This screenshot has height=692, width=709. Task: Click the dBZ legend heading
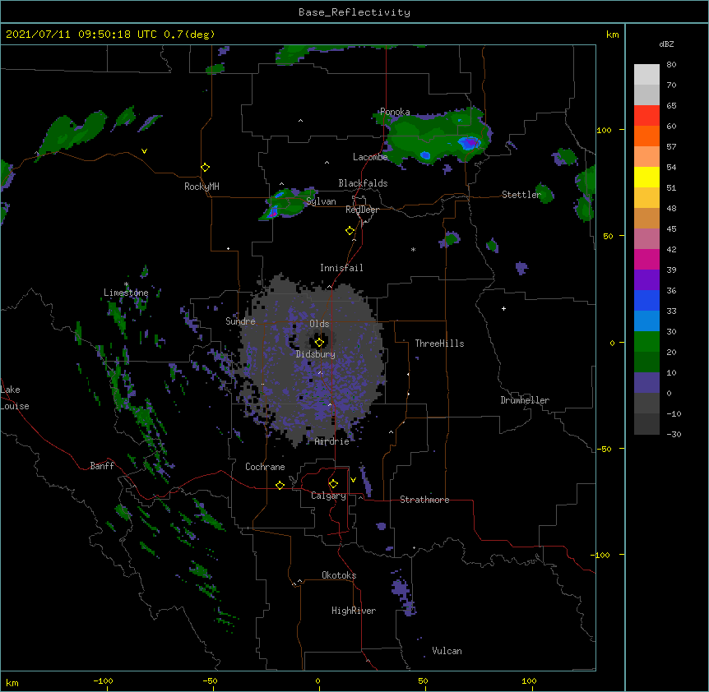(666, 44)
